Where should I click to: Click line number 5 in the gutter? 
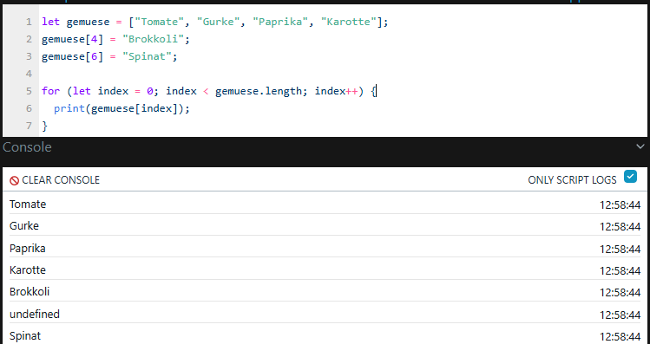[29, 91]
